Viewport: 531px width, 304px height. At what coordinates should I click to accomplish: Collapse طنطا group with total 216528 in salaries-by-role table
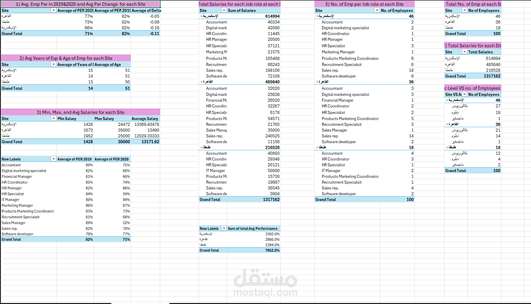[x=201, y=148]
